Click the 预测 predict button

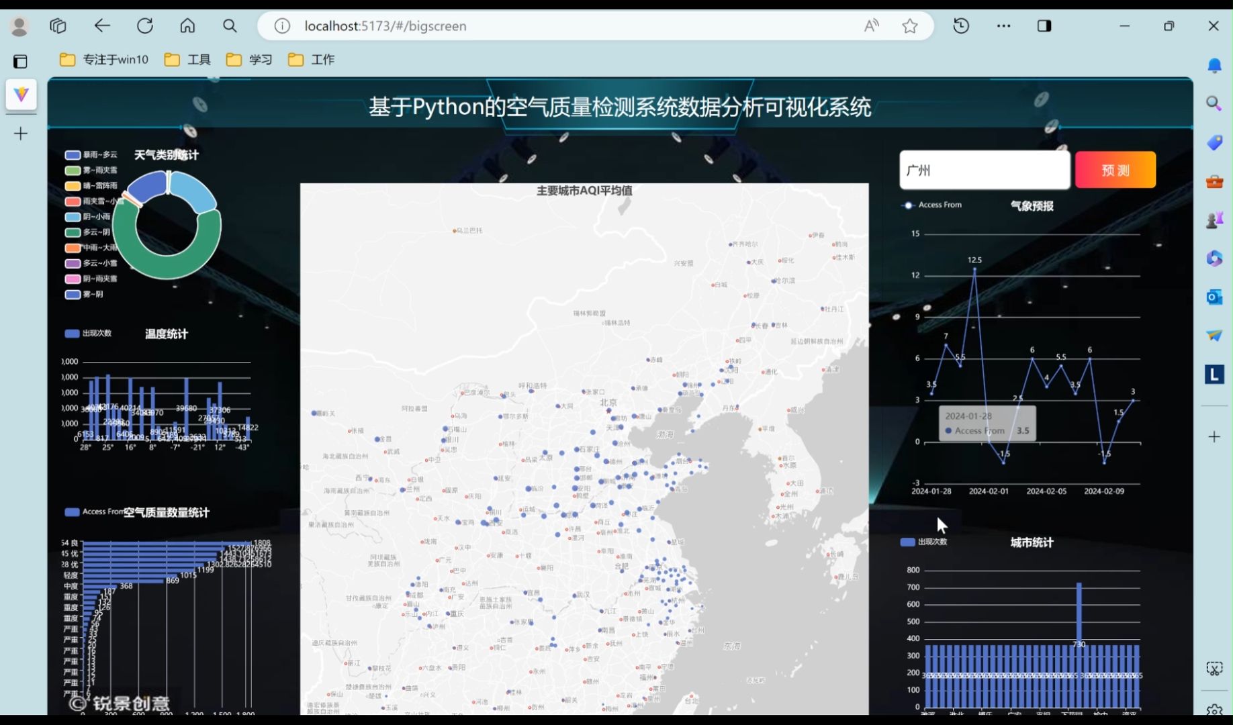point(1115,170)
